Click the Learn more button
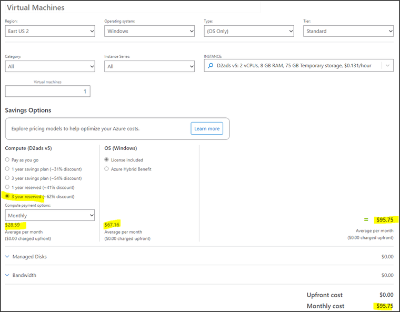Screen dimensions: 400x312 coord(207,128)
